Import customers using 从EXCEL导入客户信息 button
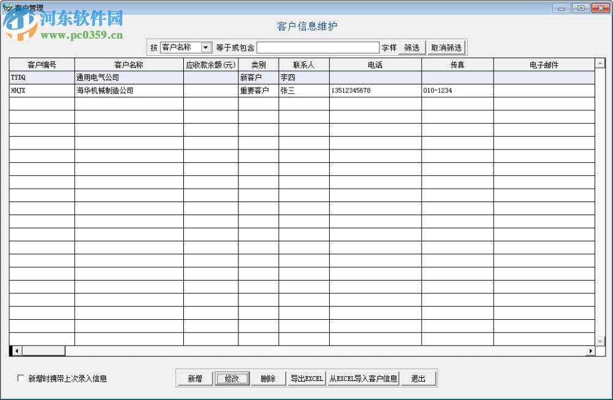Image resolution: width=613 pixels, height=400 pixels. click(364, 378)
